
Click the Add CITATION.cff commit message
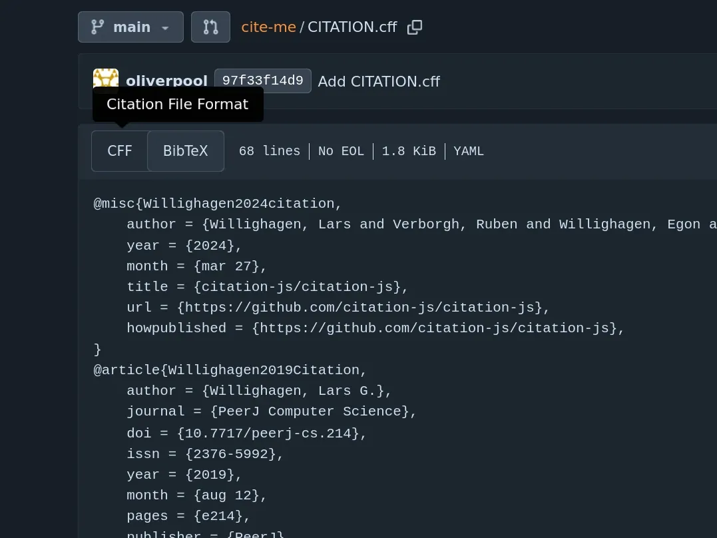pyautogui.click(x=378, y=81)
